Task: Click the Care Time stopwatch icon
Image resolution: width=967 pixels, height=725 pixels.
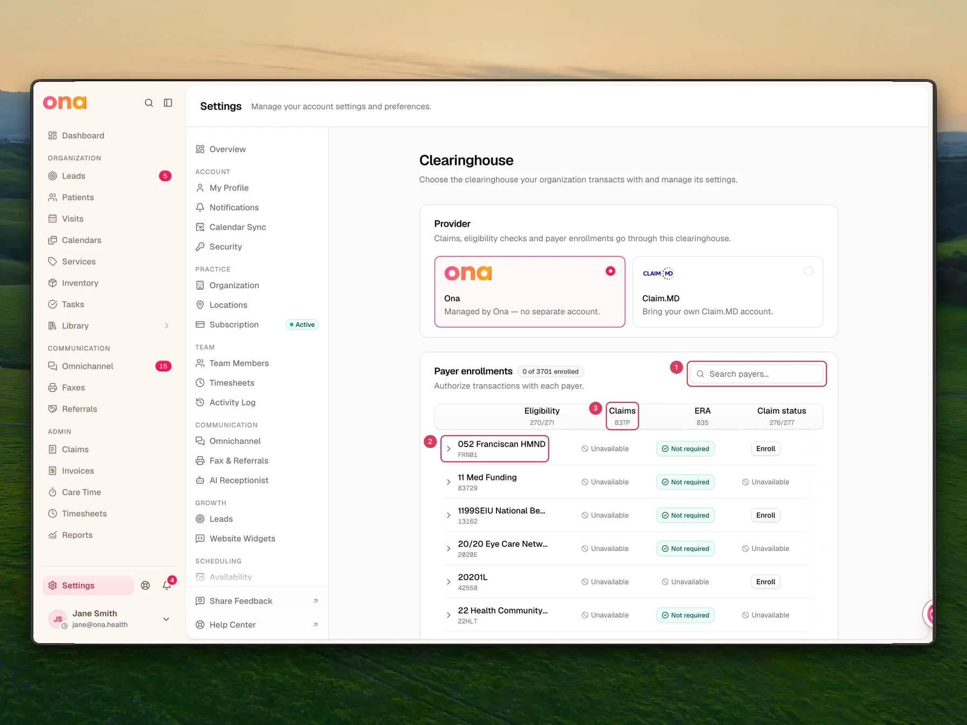Action: pos(52,492)
